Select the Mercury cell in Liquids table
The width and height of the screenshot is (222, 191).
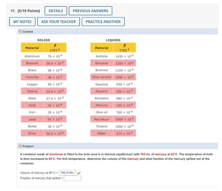click(102, 105)
